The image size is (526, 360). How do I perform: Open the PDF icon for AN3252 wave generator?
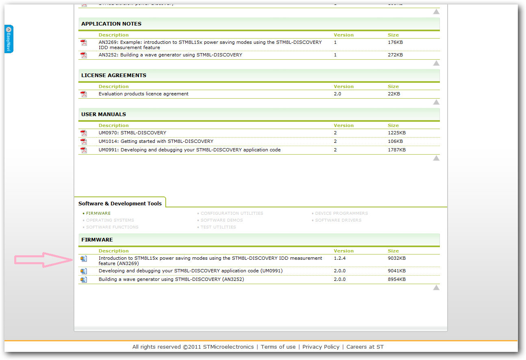click(x=84, y=55)
